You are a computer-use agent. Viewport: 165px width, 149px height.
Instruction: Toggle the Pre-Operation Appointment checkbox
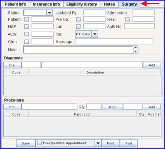(40, 143)
